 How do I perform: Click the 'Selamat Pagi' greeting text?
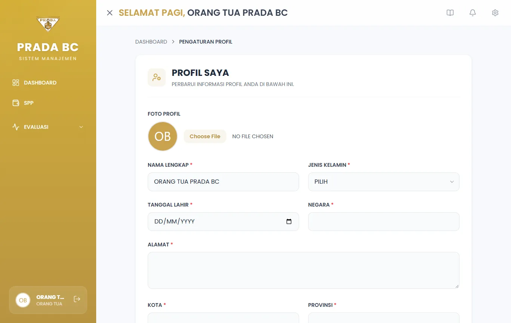152,13
